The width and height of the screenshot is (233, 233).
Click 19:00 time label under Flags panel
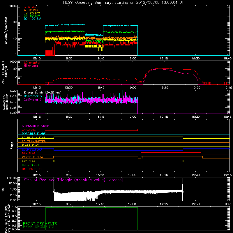point(132,175)
